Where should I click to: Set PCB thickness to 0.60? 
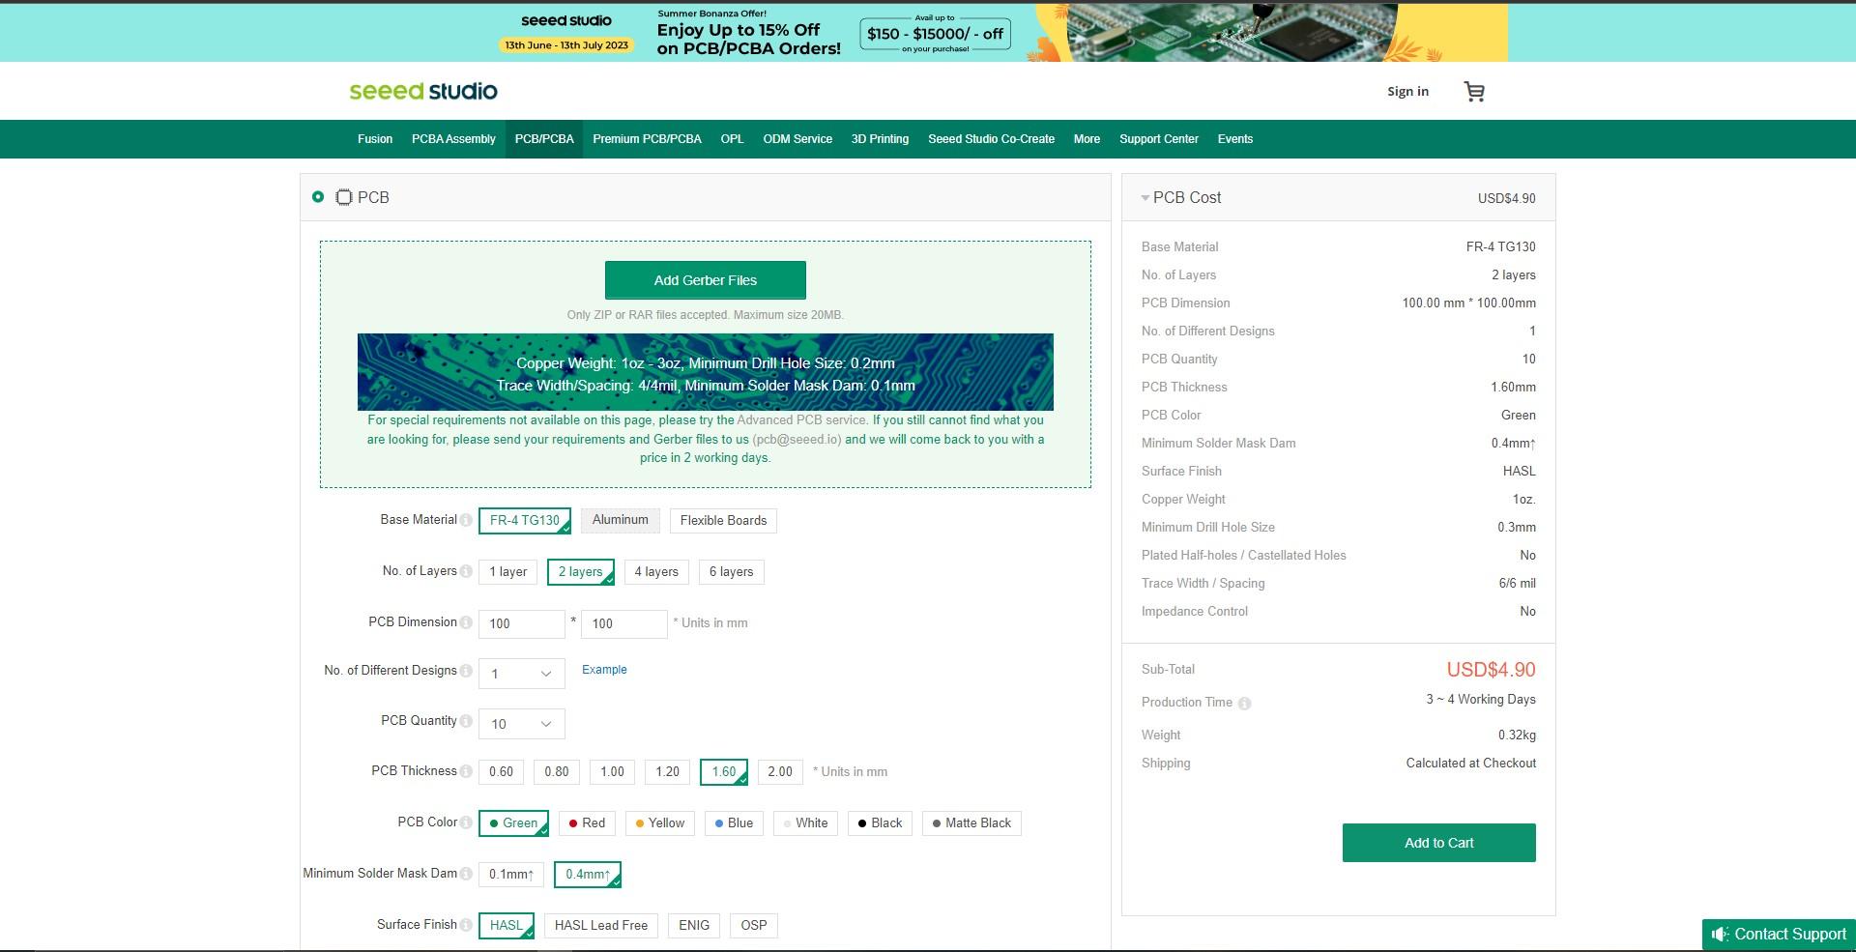(501, 771)
